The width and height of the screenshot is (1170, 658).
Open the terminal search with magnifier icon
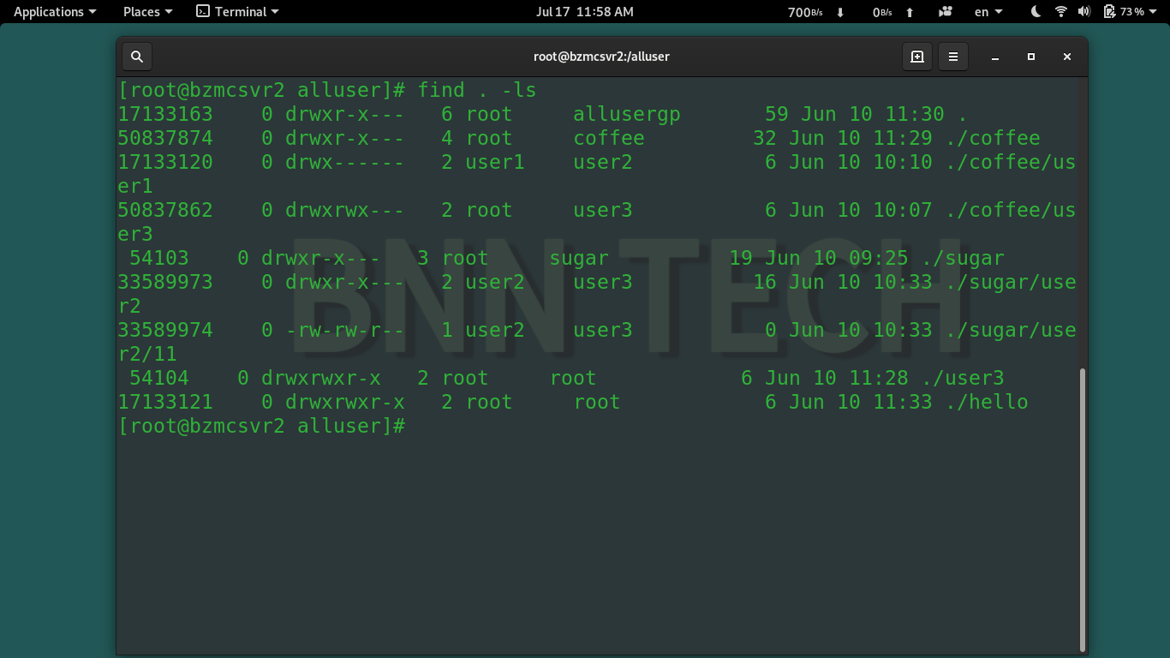pos(136,57)
